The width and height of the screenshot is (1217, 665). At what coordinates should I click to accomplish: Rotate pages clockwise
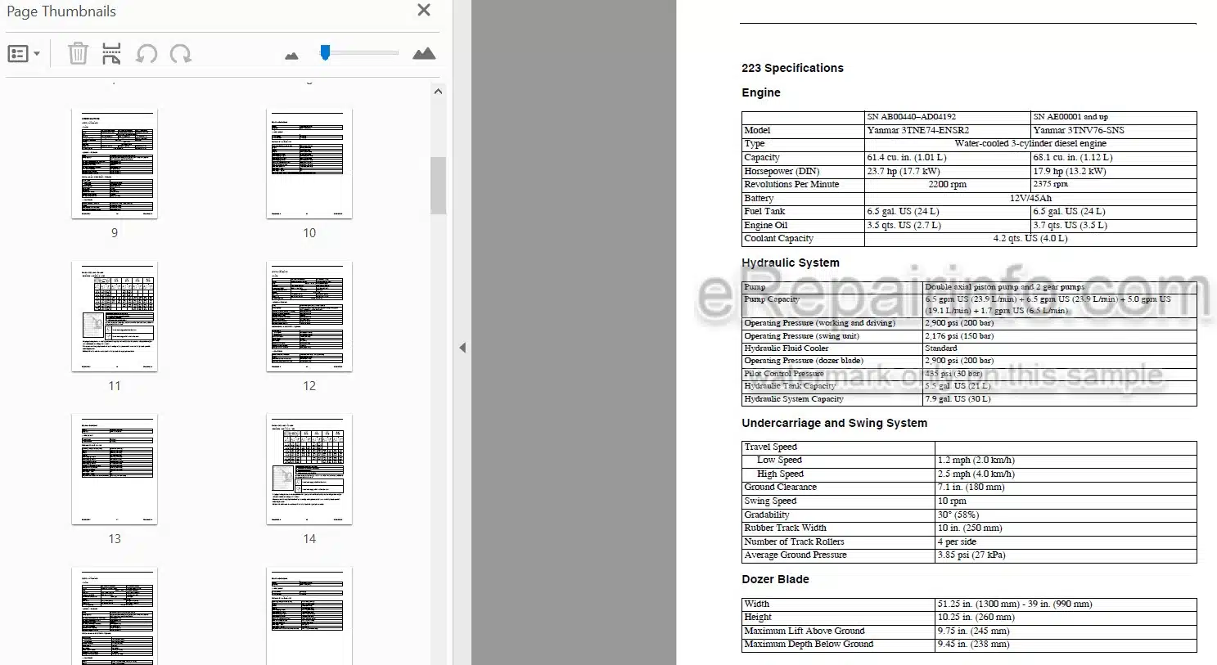click(x=180, y=54)
